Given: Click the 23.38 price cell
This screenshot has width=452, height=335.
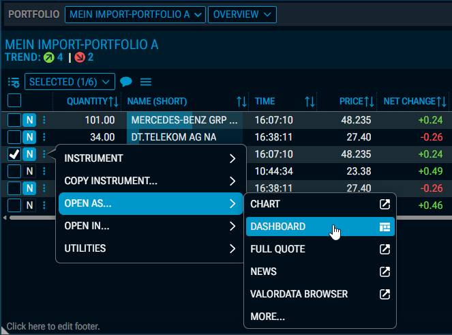Looking at the screenshot, I should [359, 171].
